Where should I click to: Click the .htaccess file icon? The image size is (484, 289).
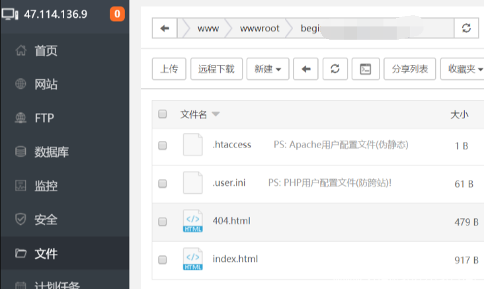click(x=192, y=145)
